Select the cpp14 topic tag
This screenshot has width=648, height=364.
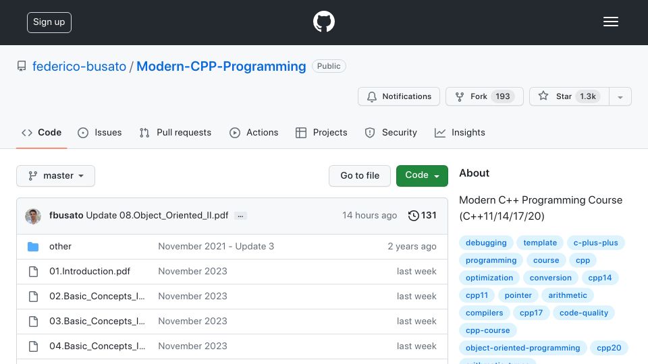point(599,278)
